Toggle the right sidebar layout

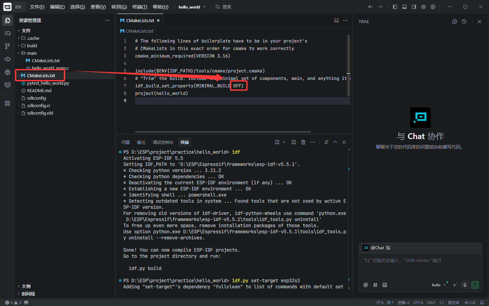coord(414,7)
